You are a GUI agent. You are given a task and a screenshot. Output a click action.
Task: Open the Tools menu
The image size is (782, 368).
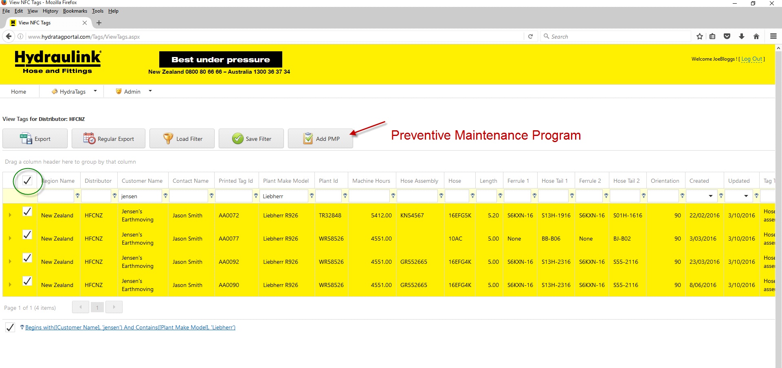tap(98, 11)
